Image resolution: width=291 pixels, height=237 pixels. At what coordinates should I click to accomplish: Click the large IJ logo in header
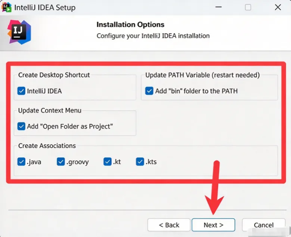[19, 32]
